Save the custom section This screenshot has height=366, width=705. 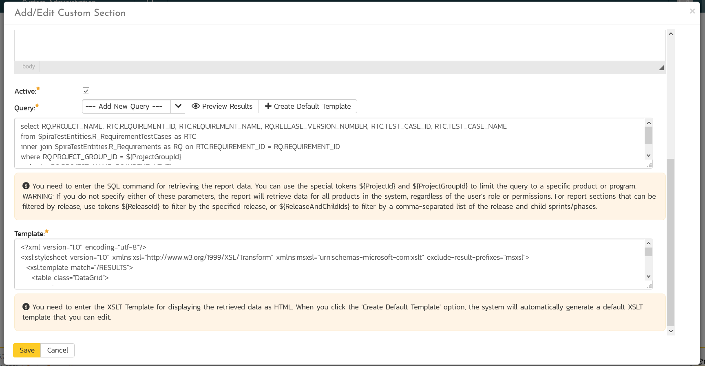[27, 350]
